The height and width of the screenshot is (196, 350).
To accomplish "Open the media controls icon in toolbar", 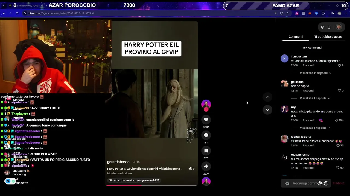I will coord(333,13).
